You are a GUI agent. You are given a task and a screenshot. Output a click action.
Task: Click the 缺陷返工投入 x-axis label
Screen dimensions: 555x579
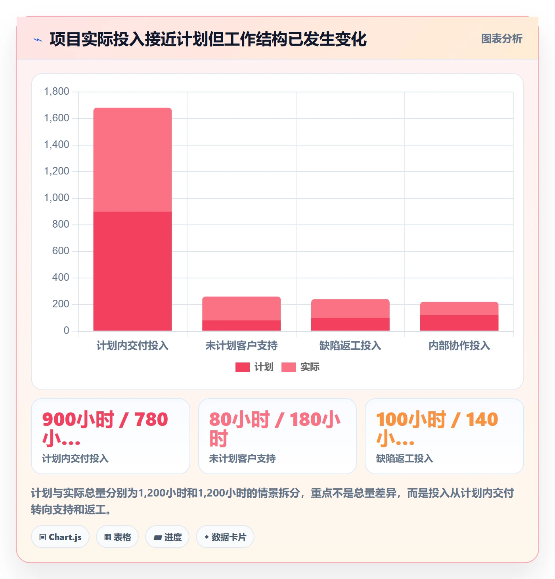(x=350, y=346)
